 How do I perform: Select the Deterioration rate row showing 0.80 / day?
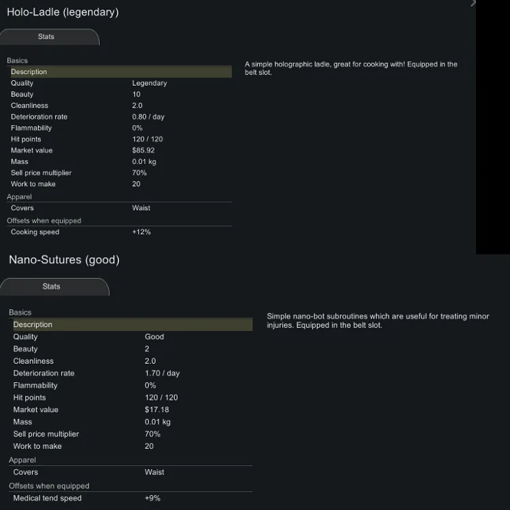pos(120,117)
